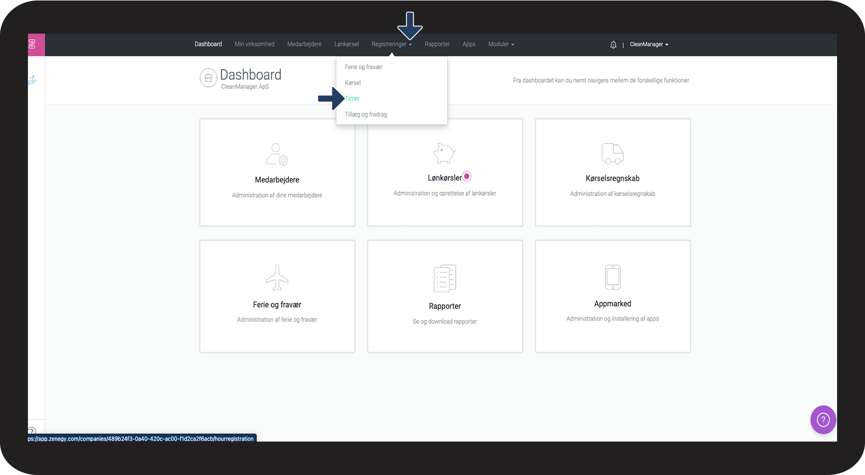Open the Appmarked card title
This screenshot has width=865, height=475.
click(612, 304)
